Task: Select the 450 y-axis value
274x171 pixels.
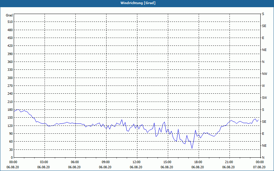Action: pyautogui.click(x=10, y=38)
